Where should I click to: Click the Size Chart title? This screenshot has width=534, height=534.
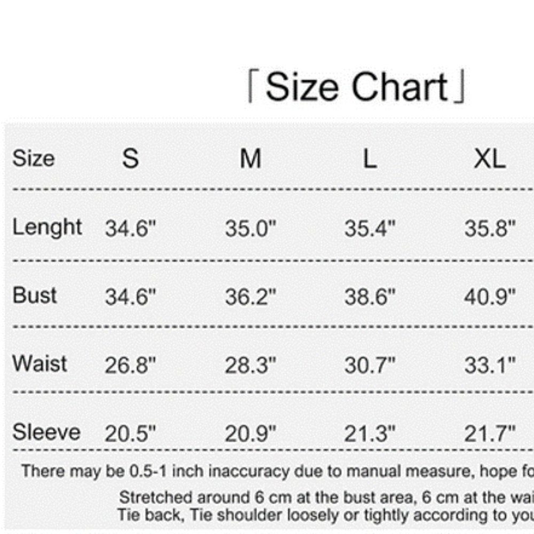click(x=356, y=87)
